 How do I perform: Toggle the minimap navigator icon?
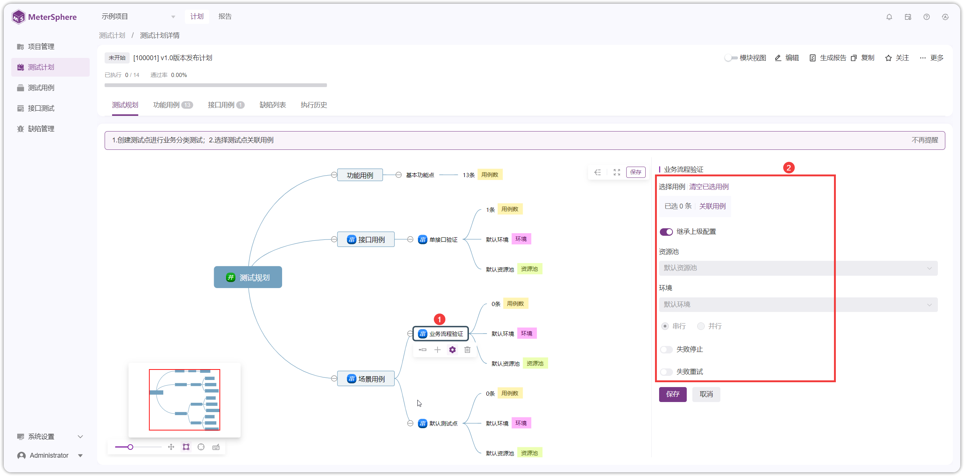pos(186,447)
